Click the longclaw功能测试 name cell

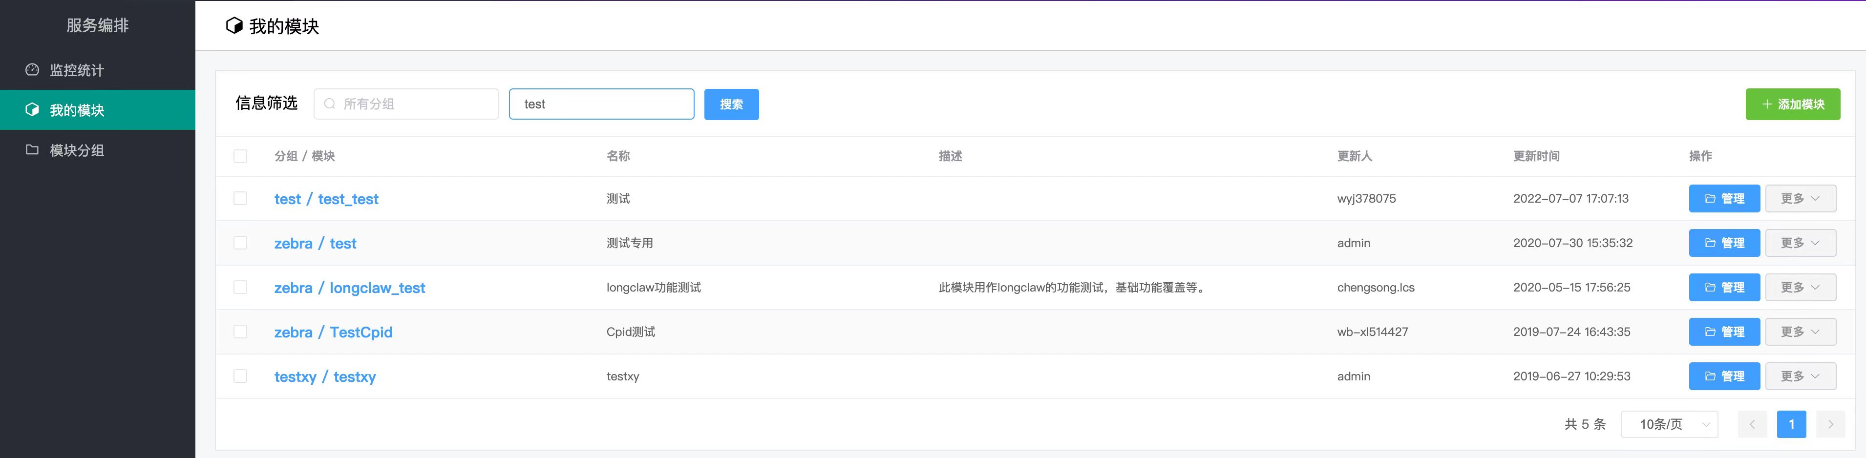pyautogui.click(x=654, y=288)
